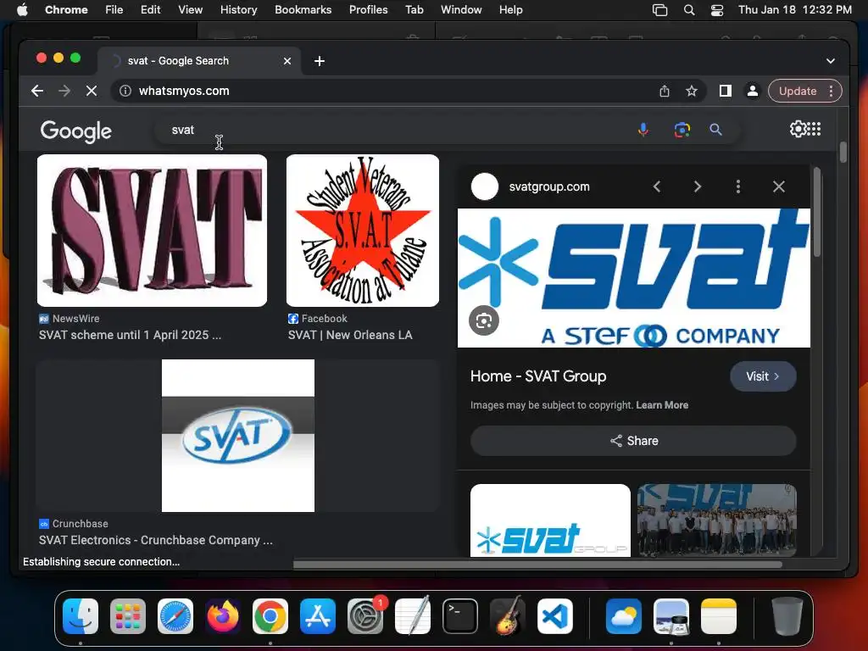Go to the Google logo homepage
Image resolution: width=868 pixels, height=651 pixels.
(x=75, y=131)
